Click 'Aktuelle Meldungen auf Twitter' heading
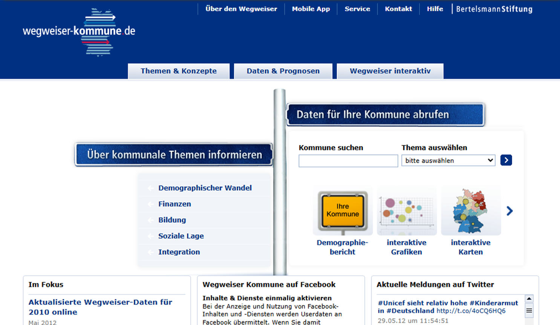The height and width of the screenshot is (325, 560). click(x=435, y=285)
